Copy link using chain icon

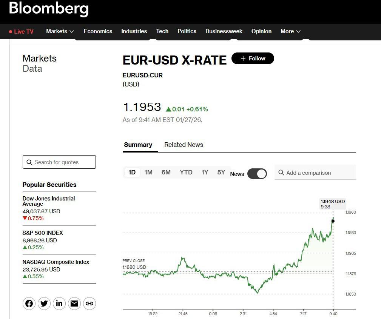point(89,304)
